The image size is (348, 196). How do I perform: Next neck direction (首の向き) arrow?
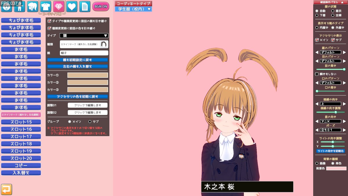344,121
